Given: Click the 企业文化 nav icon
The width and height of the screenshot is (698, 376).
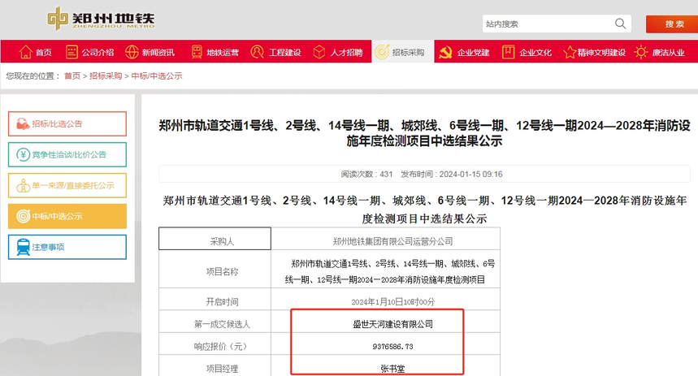Looking at the screenshot, I should point(509,52).
